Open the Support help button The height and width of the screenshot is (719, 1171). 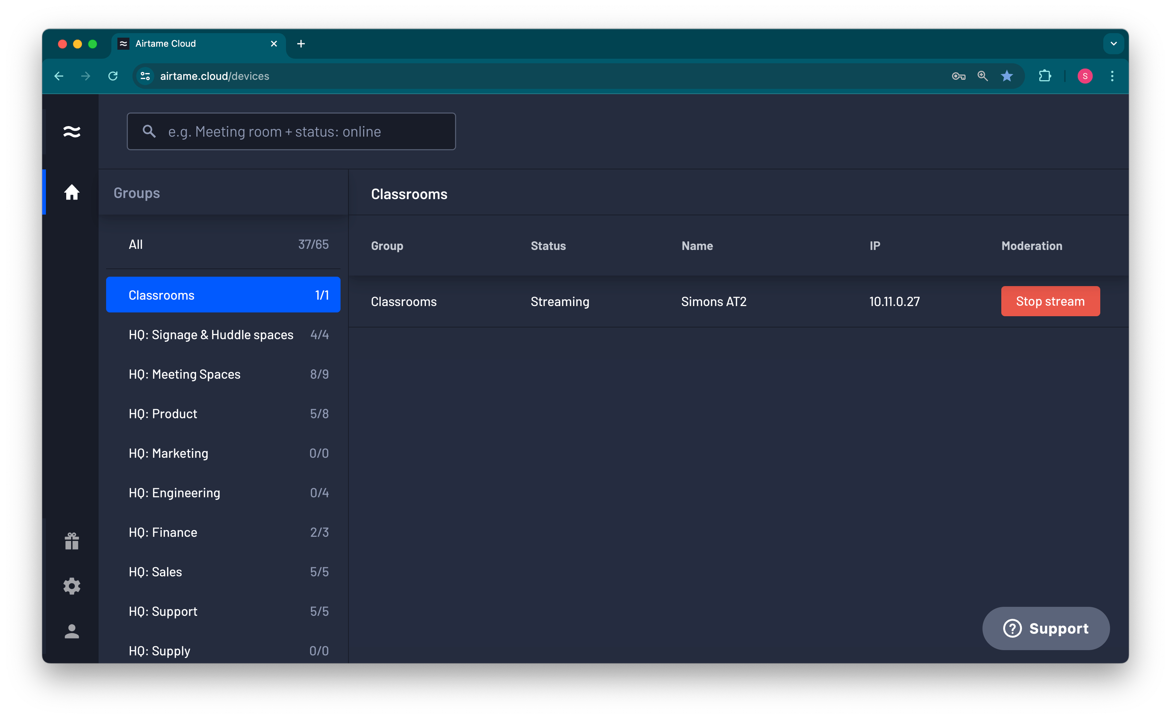click(x=1046, y=628)
